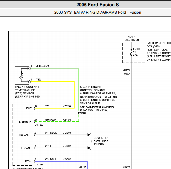Click the HS CAN + pin label
The height and width of the screenshot is (169, 171).
click(x=25, y=135)
